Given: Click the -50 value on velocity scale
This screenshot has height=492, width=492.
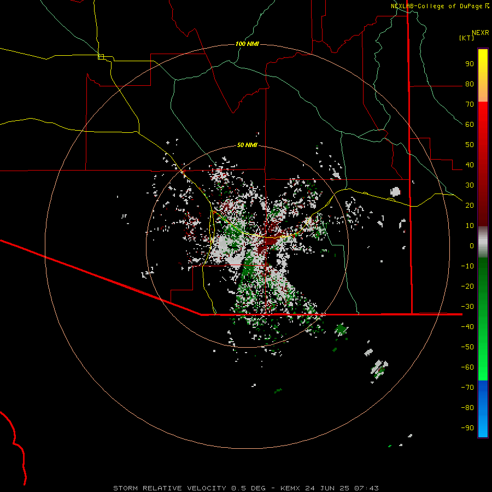Looking at the screenshot, I should point(467,347).
